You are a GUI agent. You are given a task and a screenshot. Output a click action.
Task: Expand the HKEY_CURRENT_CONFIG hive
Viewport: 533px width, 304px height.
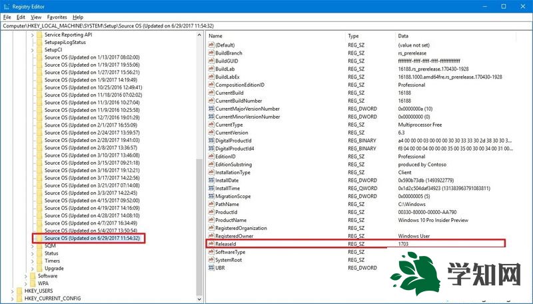click(x=12, y=299)
